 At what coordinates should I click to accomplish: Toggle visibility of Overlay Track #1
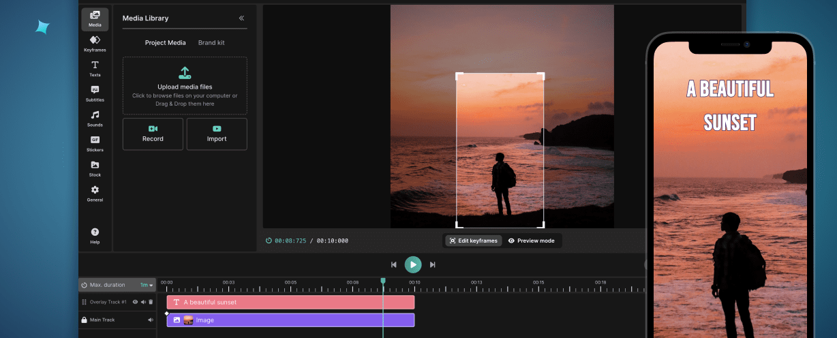tap(135, 302)
